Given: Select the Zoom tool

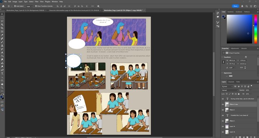Looking at the screenshot, I should pyautogui.click(x=2, y=87).
